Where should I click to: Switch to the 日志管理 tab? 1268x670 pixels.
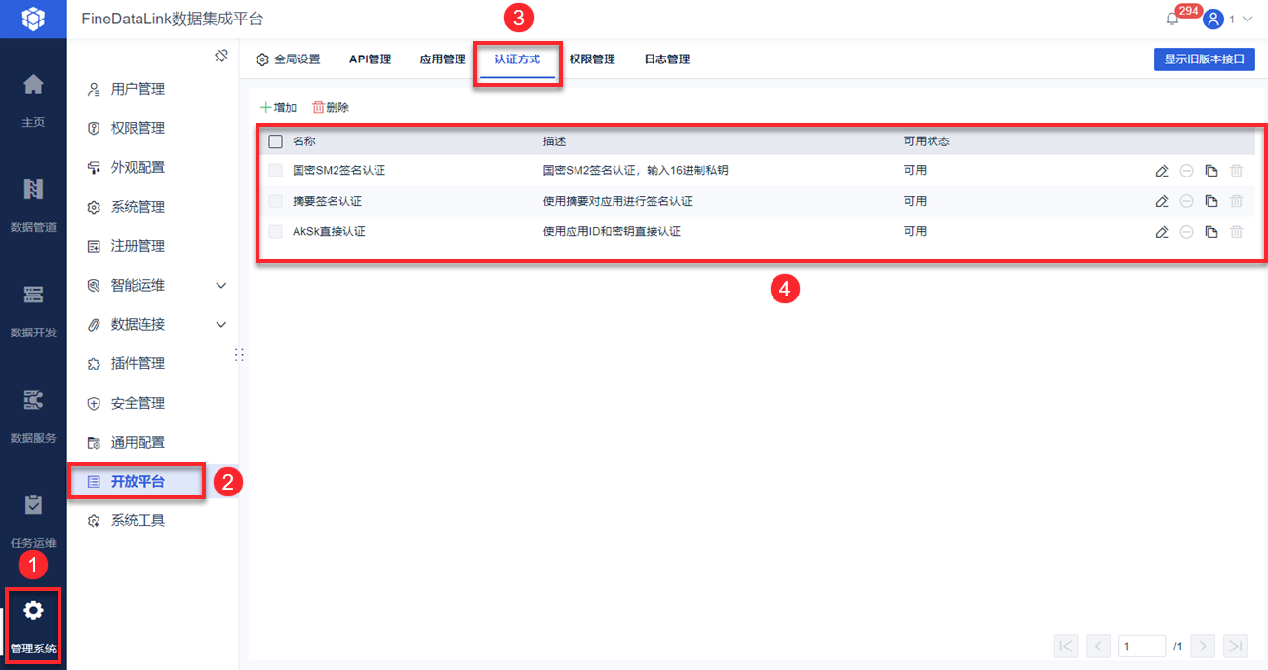pyautogui.click(x=666, y=59)
